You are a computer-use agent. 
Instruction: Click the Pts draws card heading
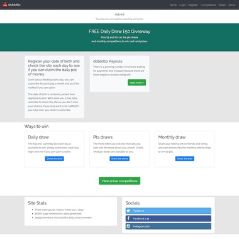click(x=103, y=137)
